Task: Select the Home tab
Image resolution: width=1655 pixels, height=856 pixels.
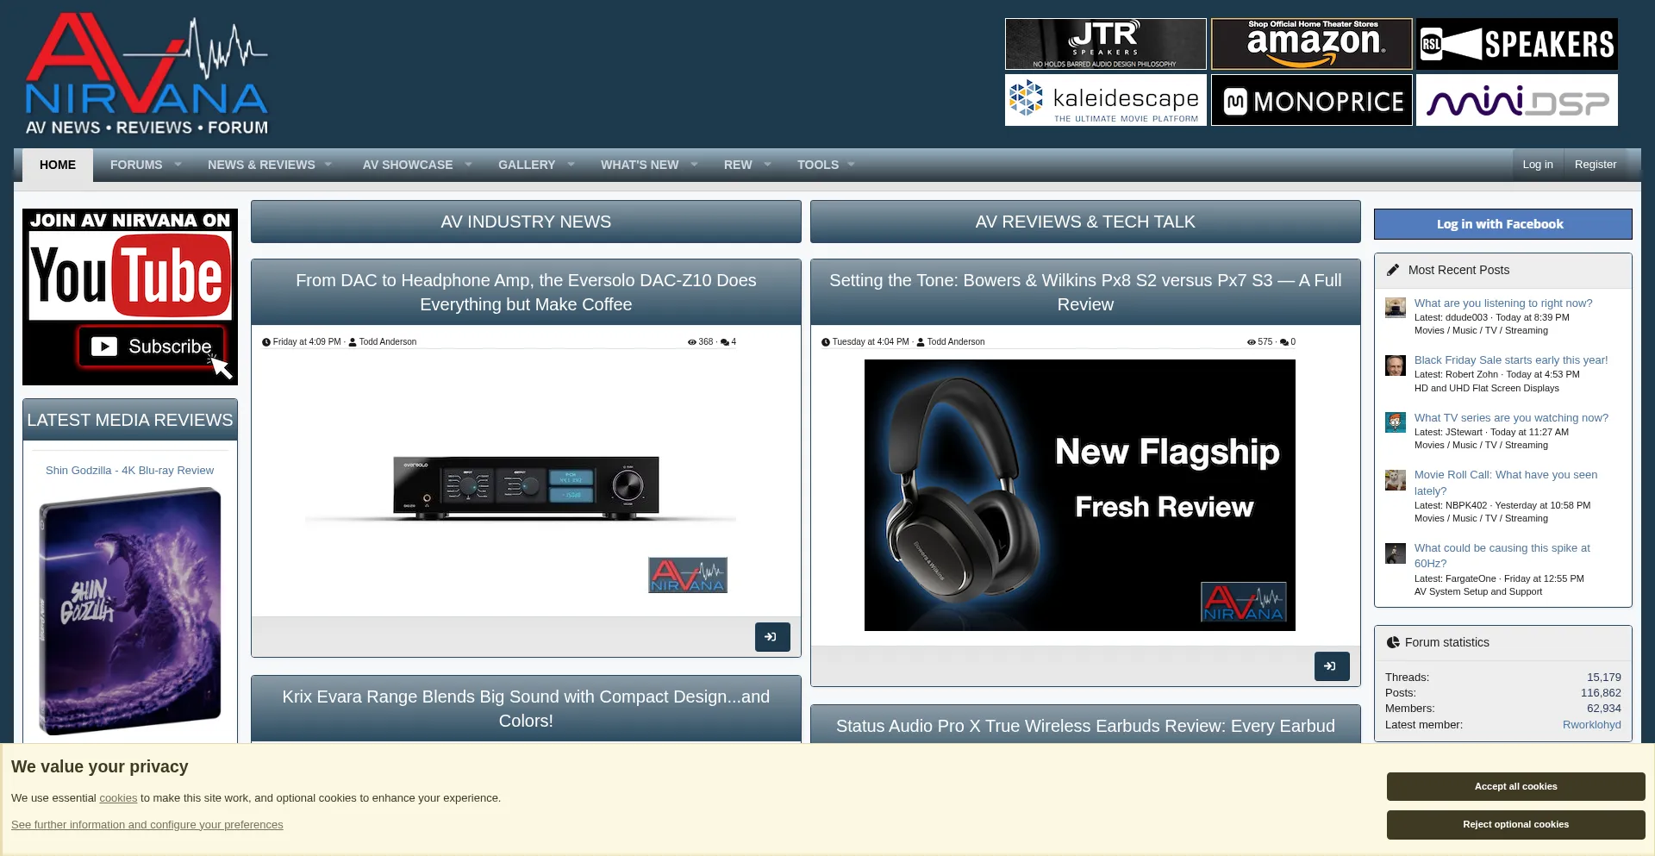Action: [58, 165]
